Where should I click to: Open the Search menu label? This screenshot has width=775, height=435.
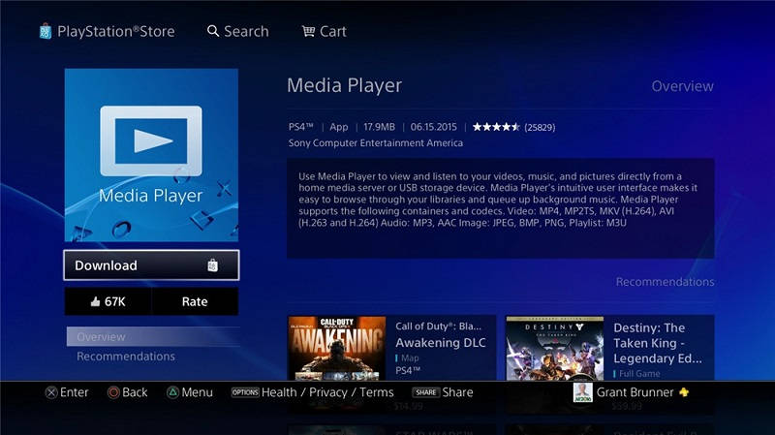pyautogui.click(x=246, y=31)
